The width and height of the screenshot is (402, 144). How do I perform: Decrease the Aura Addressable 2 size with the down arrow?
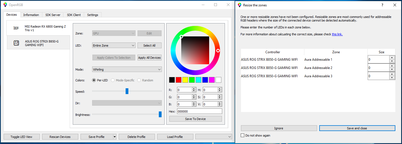[392, 70]
